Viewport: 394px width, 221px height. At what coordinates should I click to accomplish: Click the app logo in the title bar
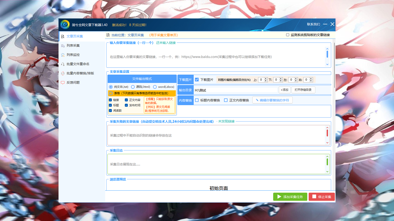coord(65,25)
